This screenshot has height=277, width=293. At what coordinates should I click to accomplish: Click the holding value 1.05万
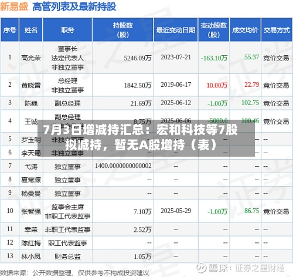point(142,256)
